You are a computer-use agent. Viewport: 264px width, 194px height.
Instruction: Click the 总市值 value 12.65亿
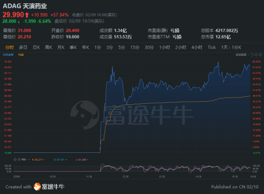[223, 37]
